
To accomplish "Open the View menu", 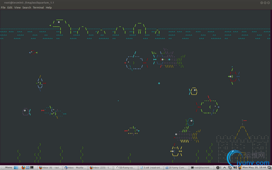I will (18, 7).
